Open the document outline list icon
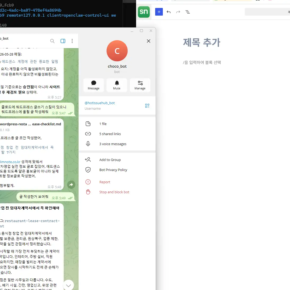This screenshot has width=290, height=290. point(187,12)
